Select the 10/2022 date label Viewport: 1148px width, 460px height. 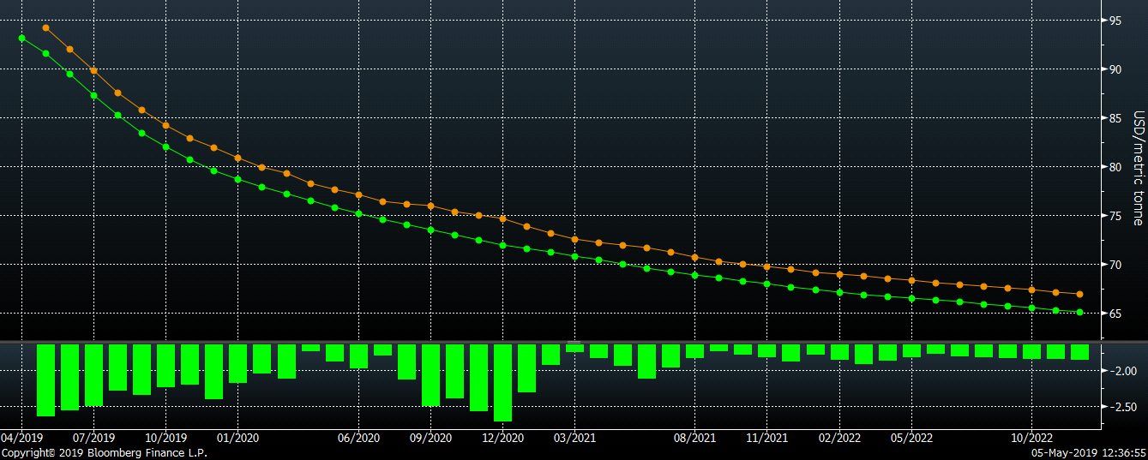click(1031, 437)
